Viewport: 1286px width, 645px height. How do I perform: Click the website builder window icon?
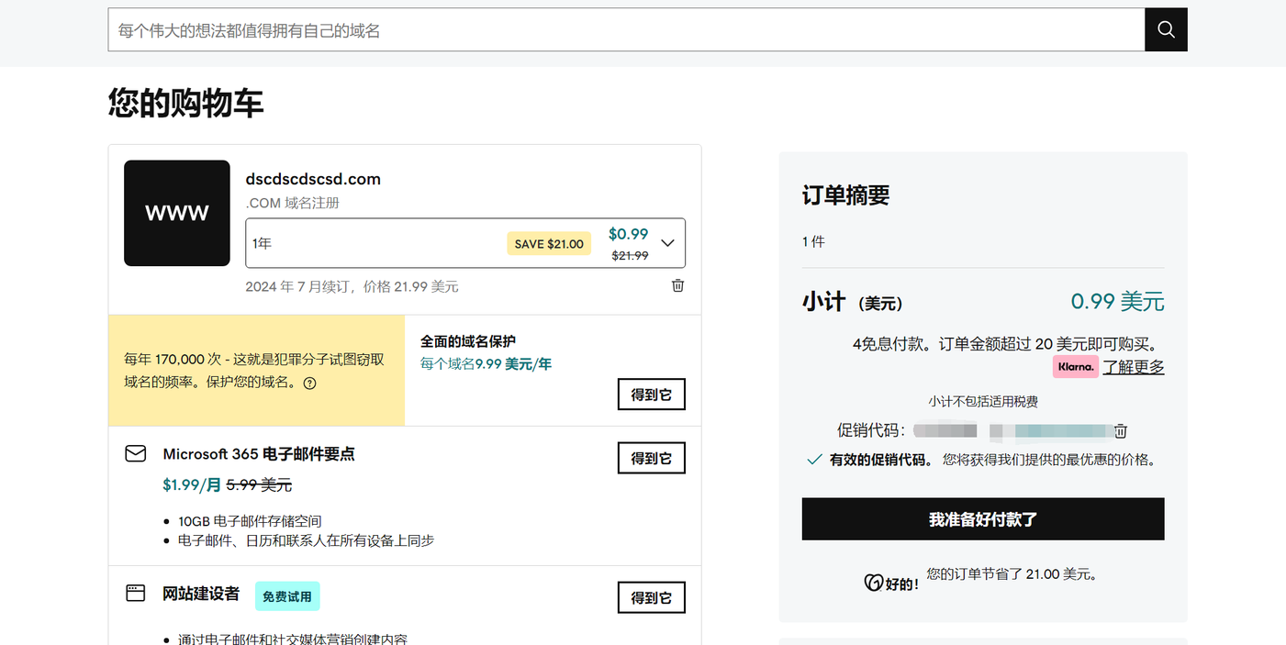pyautogui.click(x=136, y=594)
